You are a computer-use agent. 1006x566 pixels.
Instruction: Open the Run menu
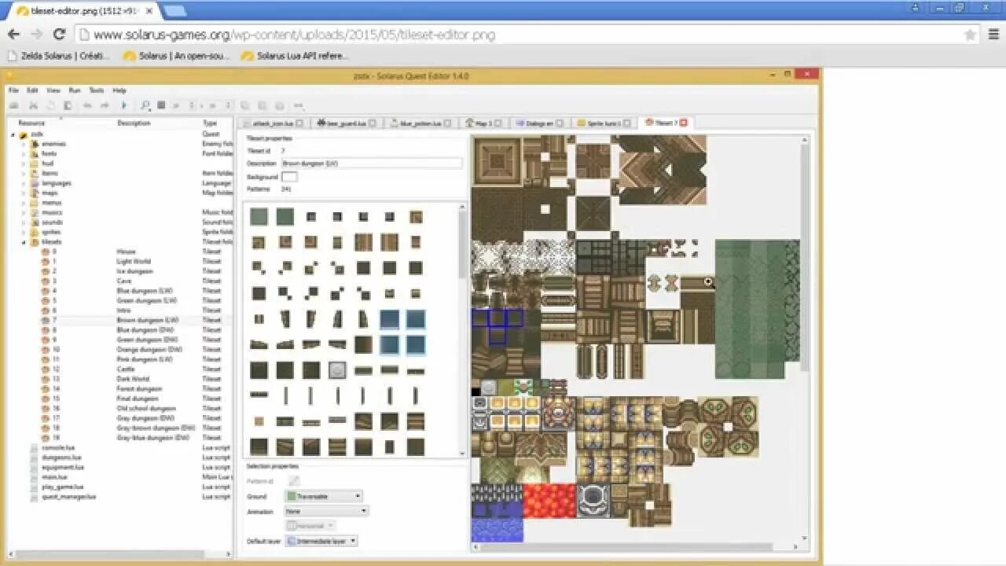point(74,90)
